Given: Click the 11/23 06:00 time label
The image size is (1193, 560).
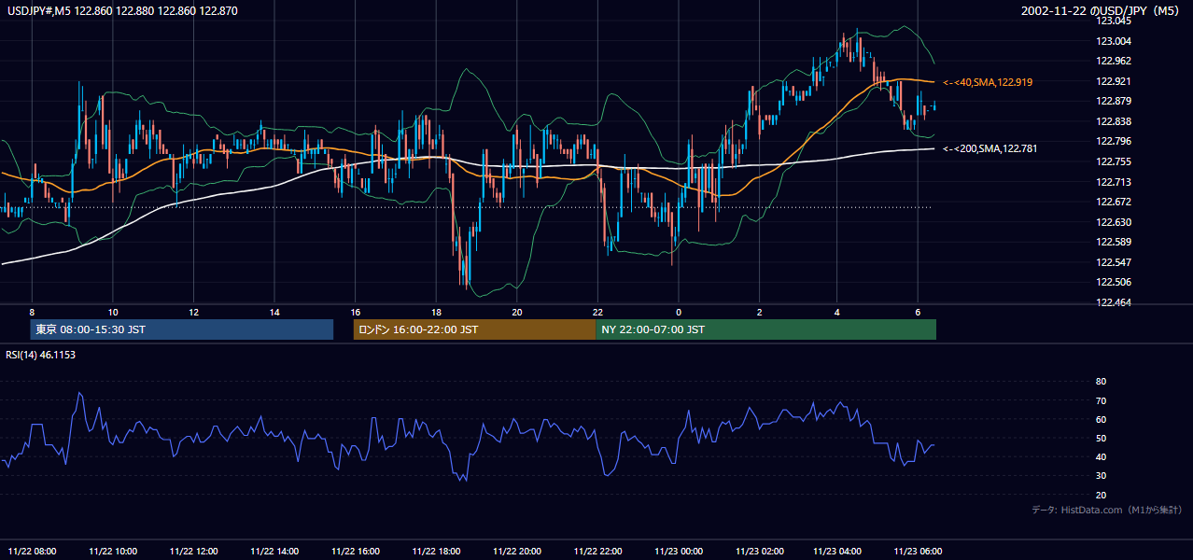Looking at the screenshot, I should click(919, 552).
